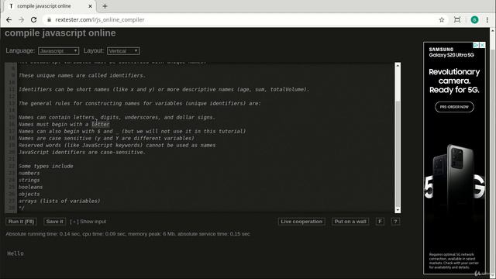Click the 'objects' line in the editor
Viewport: 496px width, 279px height.
(x=29, y=194)
